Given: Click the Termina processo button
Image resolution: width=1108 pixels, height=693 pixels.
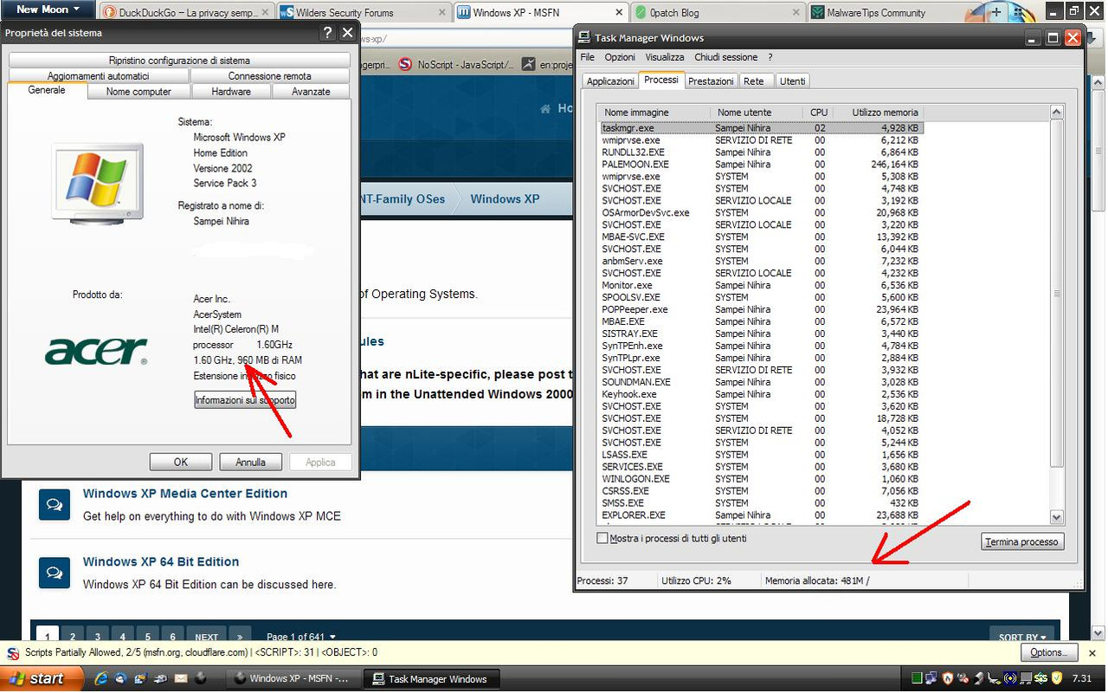Looking at the screenshot, I should pyautogui.click(x=1022, y=541).
